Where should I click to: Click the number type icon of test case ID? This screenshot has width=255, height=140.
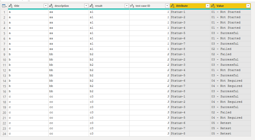132,6
